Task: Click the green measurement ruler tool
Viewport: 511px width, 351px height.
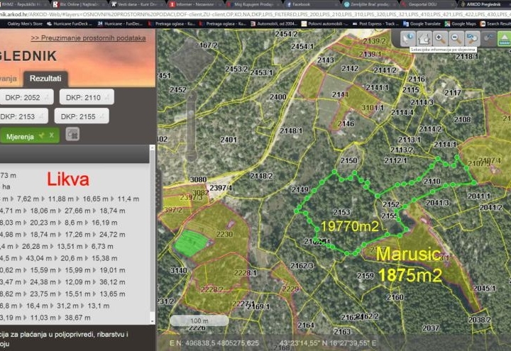Action: (504, 39)
